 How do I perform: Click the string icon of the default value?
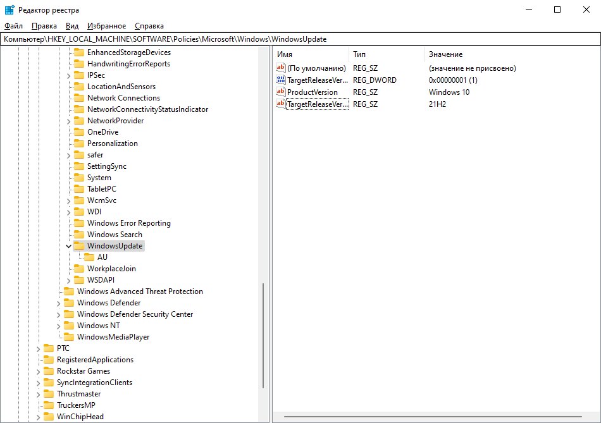(x=281, y=68)
